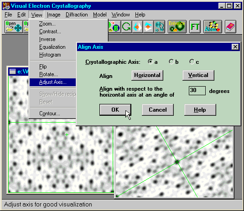Open the Diffraction menu
Viewport: 244px width, 211px height.
[77, 15]
